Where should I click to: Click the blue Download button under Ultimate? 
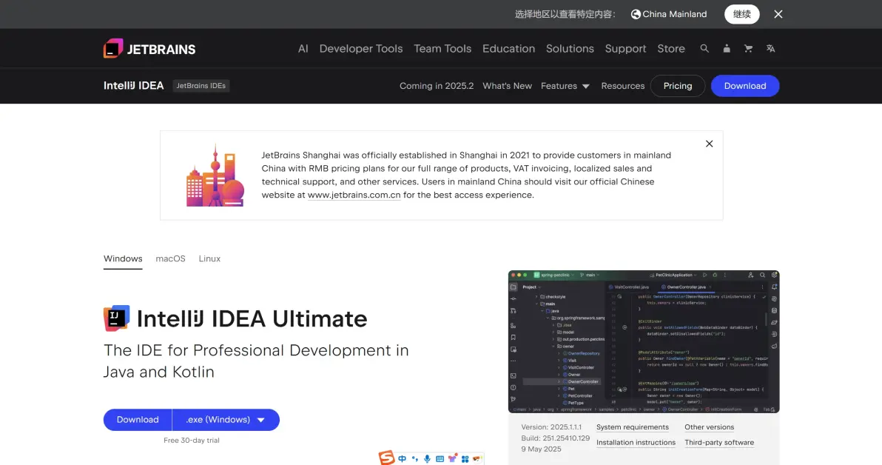pyautogui.click(x=138, y=419)
